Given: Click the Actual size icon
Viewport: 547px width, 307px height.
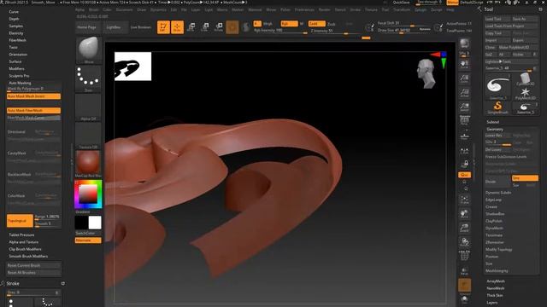Looking at the screenshot, I should 464,93.
